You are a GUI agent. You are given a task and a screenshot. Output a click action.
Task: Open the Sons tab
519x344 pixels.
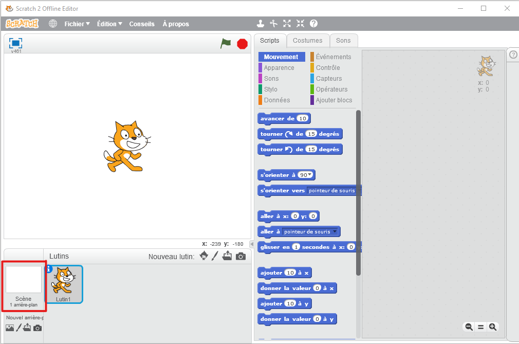coord(343,41)
